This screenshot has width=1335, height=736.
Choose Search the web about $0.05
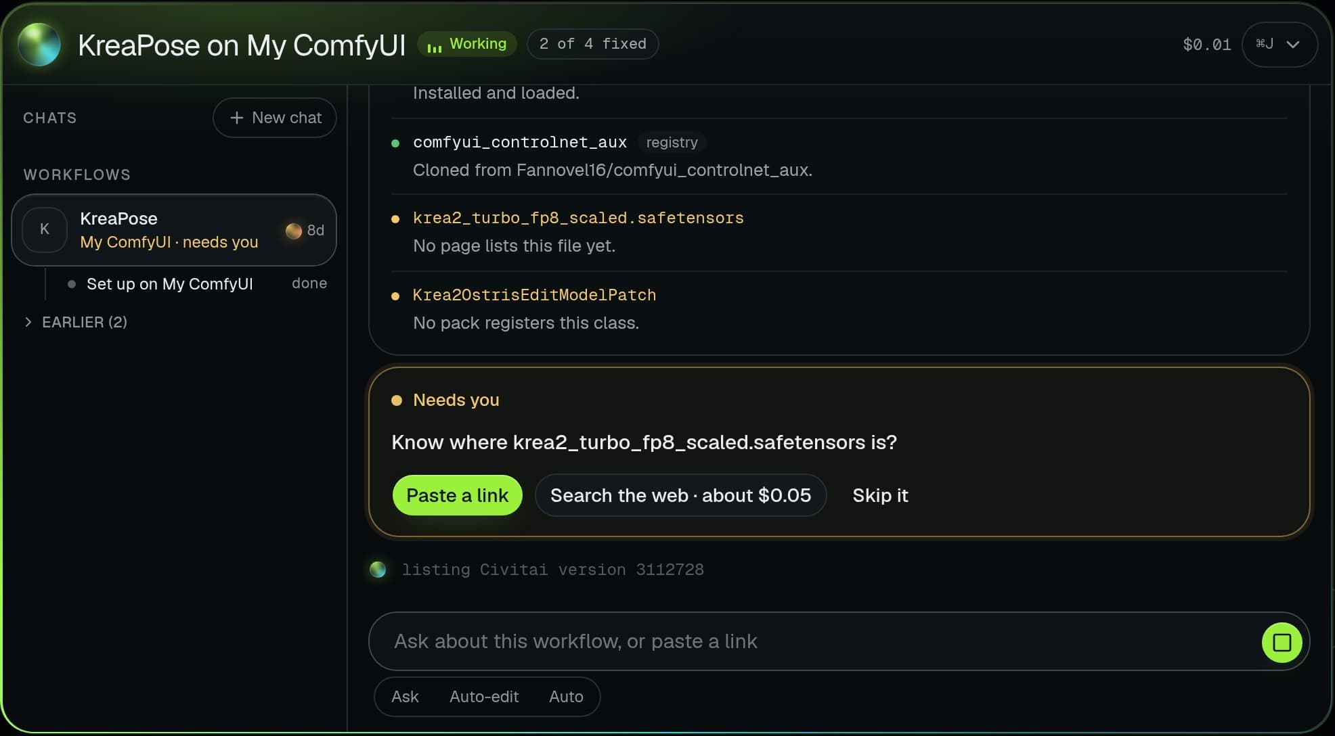pos(680,495)
